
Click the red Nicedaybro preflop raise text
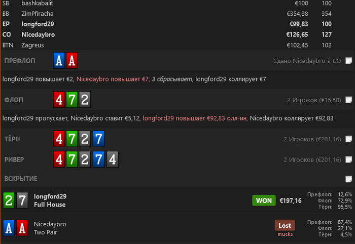point(113,79)
